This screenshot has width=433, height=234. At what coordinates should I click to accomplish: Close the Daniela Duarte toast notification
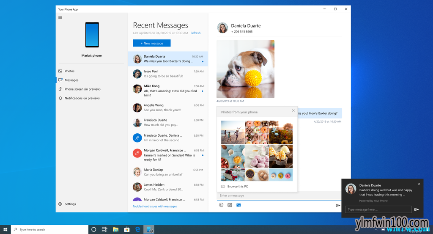[419, 184]
